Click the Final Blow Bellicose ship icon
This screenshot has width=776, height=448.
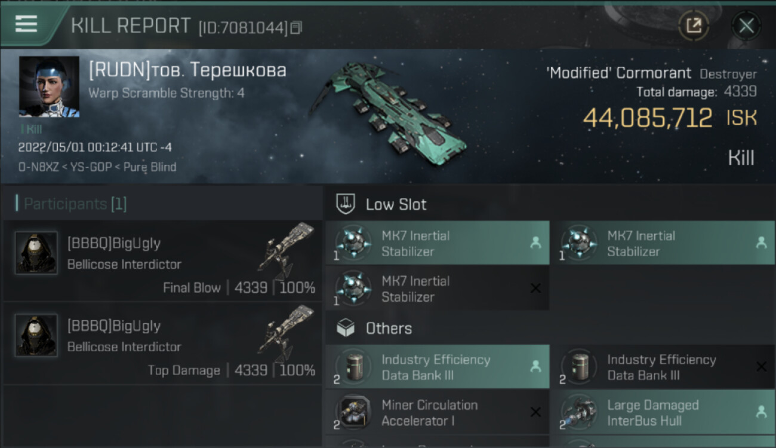(x=287, y=250)
